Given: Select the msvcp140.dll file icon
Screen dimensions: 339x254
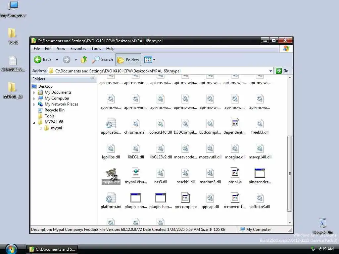Looking at the screenshot, I should point(260,148).
